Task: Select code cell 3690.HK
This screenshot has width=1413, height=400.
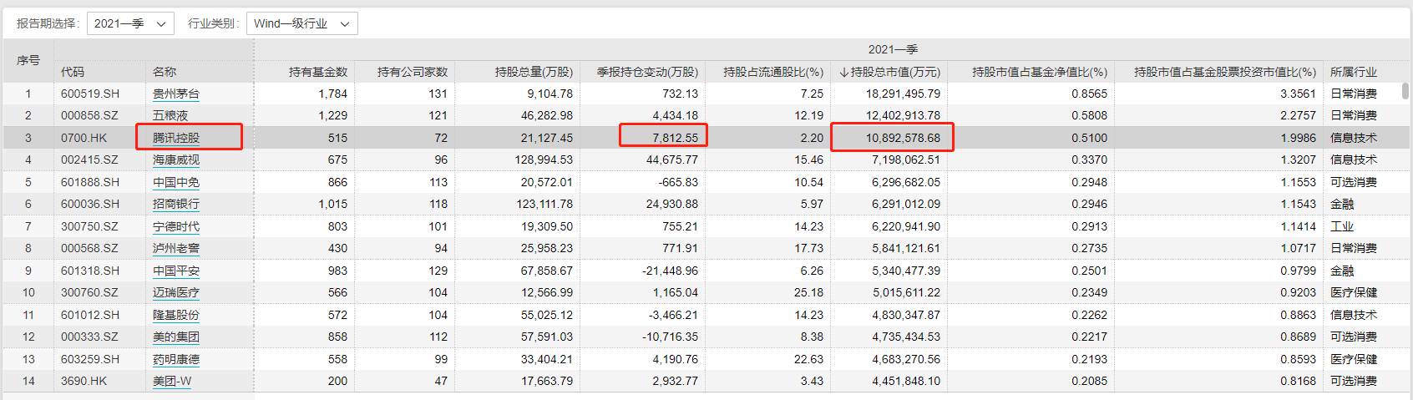Action: click(84, 381)
